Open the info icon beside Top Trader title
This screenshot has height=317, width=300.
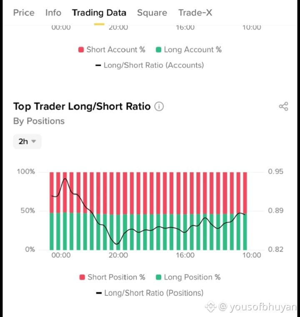[x=159, y=106]
